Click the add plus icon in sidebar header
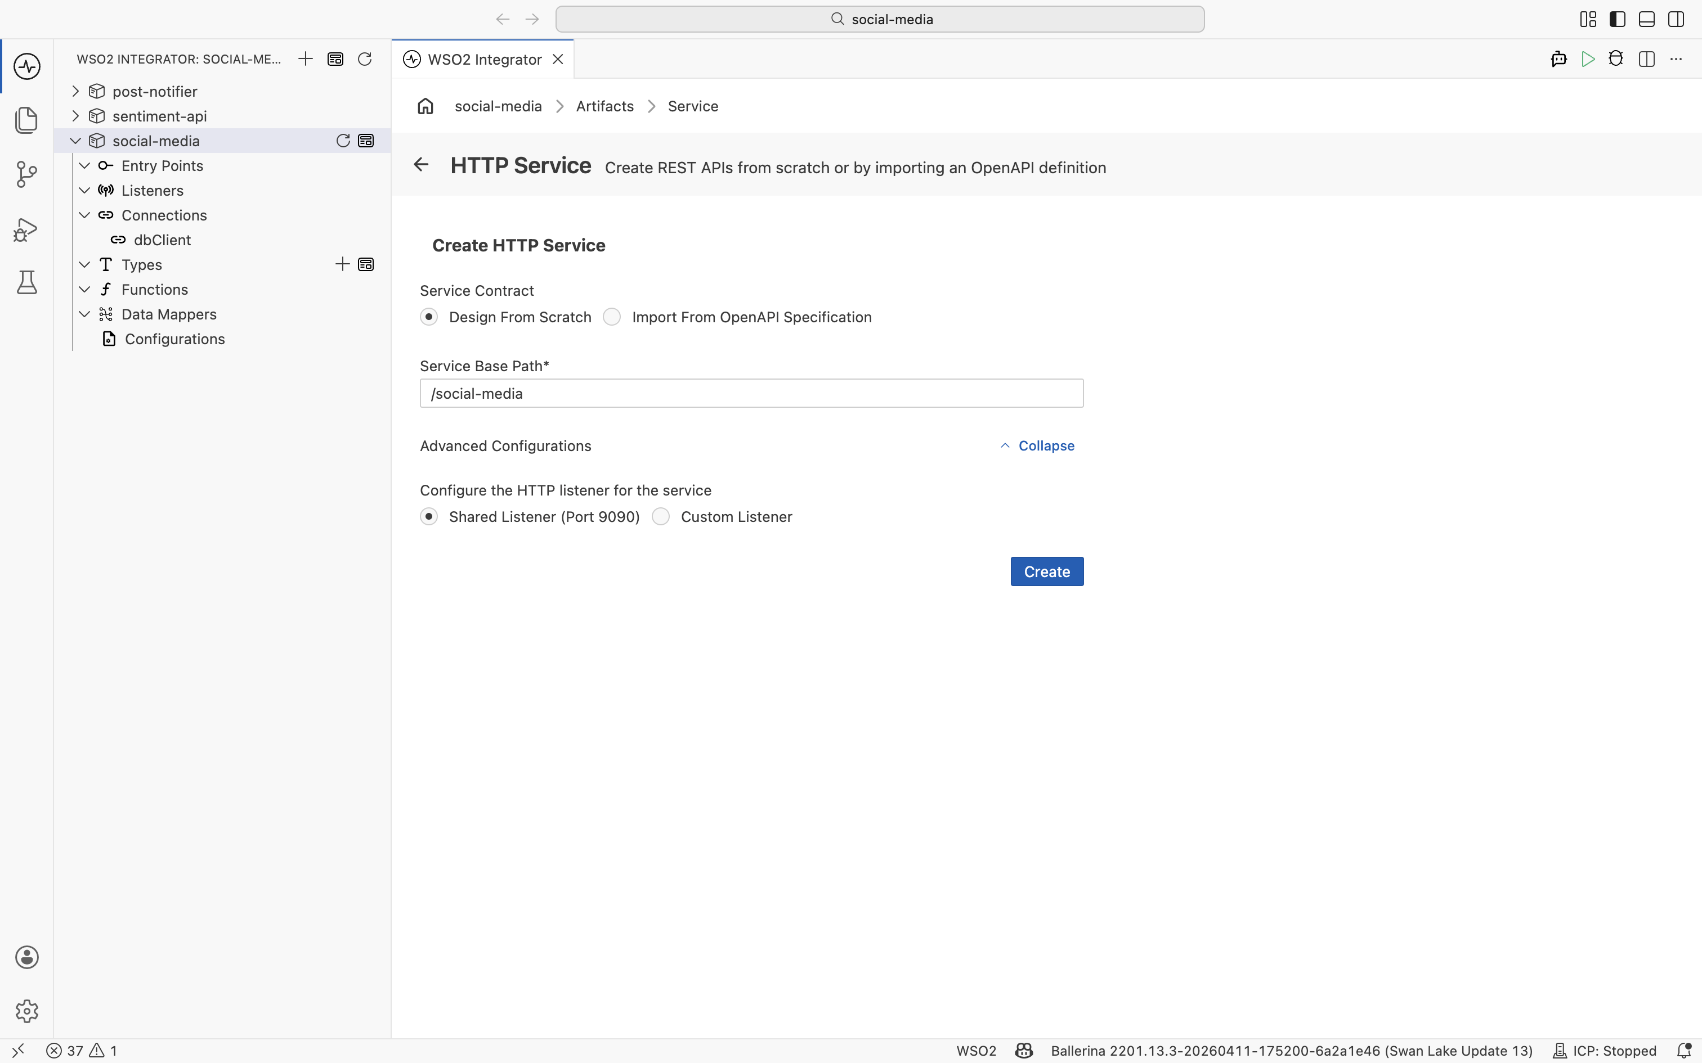This screenshot has height=1063, width=1702. coord(305,59)
